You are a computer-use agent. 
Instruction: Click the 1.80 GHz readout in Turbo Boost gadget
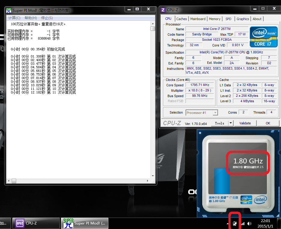(x=248, y=161)
